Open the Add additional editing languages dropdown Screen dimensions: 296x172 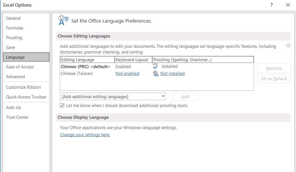point(113,96)
